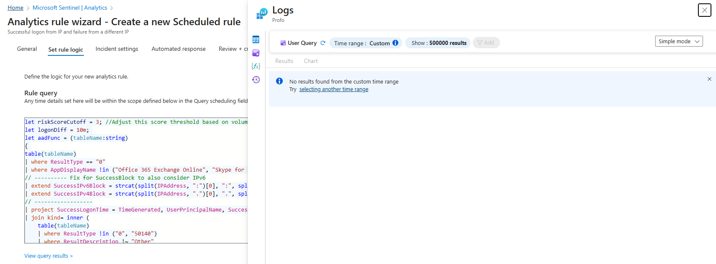Viewport: 716px width, 264px height.
Task: Click selecting another time range link
Action: [x=334, y=89]
